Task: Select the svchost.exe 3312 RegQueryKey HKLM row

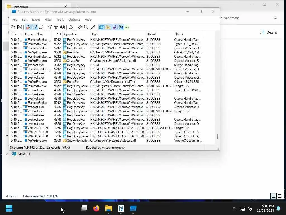Action: 106,65
